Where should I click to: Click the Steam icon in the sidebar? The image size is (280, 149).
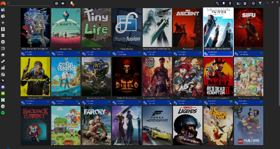tap(3, 61)
